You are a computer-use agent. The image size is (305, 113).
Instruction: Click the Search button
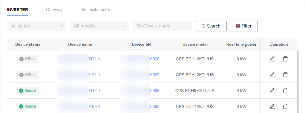pos(211,26)
